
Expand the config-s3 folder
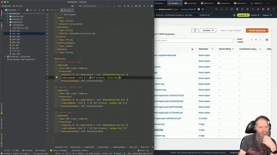[8, 19]
